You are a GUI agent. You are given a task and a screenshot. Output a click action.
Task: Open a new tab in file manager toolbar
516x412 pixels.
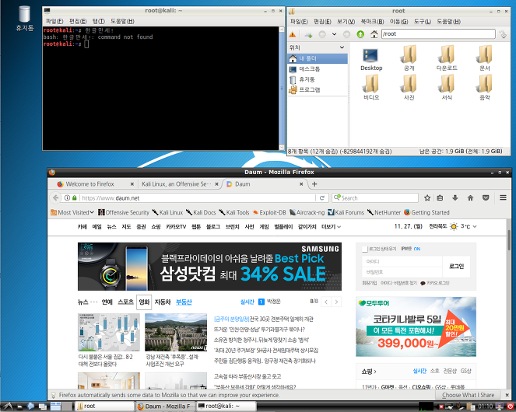[308, 34]
